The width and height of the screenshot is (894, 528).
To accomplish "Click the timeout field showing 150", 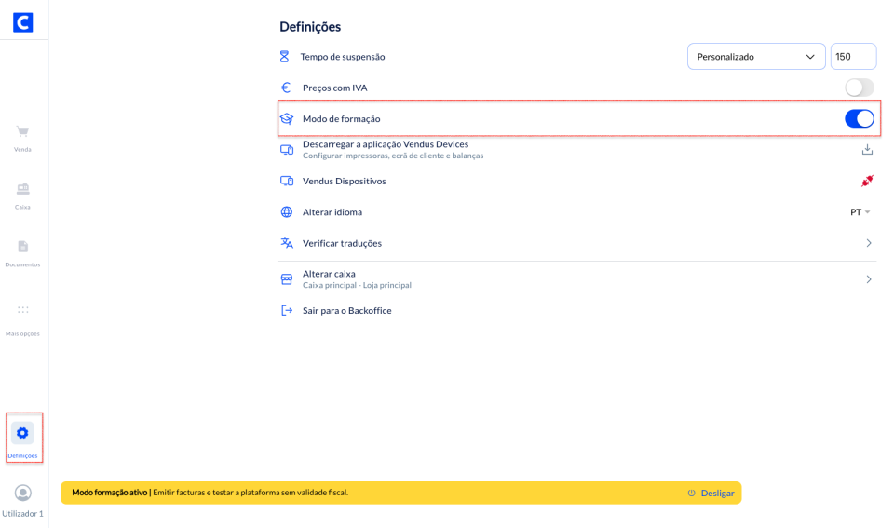I will pyautogui.click(x=852, y=57).
